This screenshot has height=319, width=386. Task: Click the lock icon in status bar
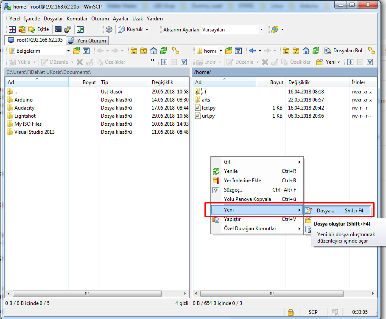coord(291,312)
